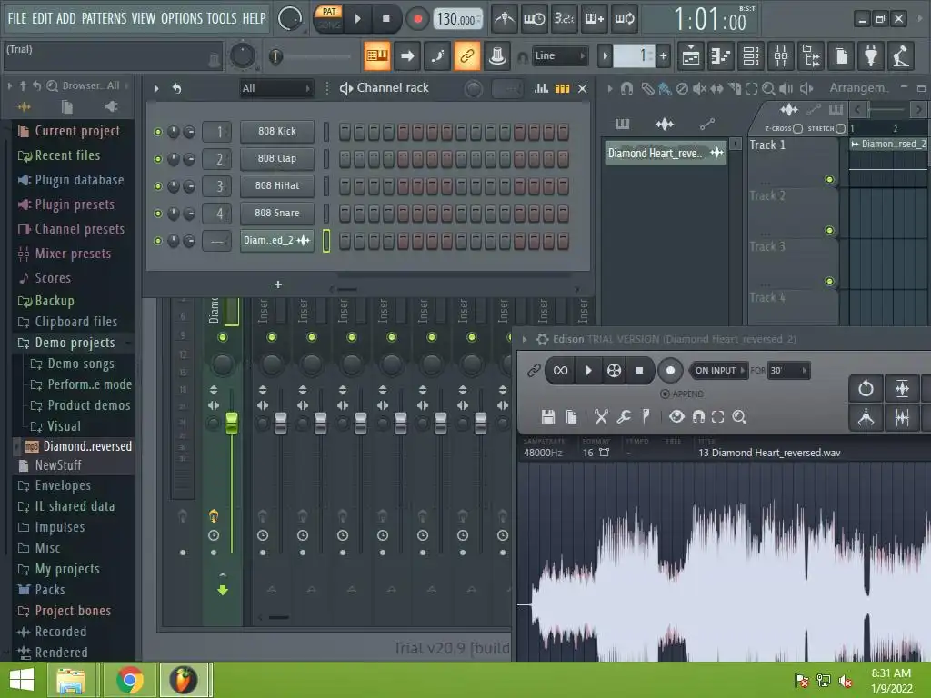Open the plugin picker plug icon
Image resolution: width=931 pixels, height=698 pixels.
[871, 56]
